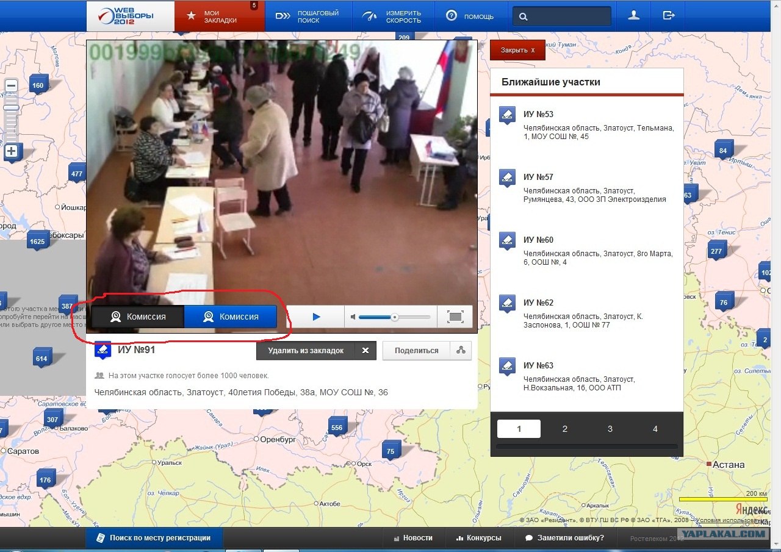Click the map marker labeled 176

click(x=45, y=480)
